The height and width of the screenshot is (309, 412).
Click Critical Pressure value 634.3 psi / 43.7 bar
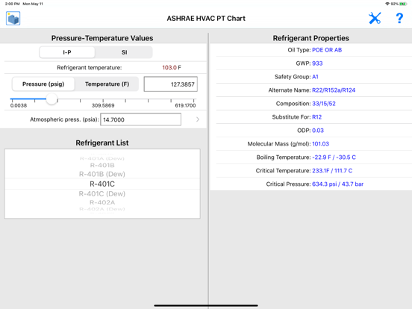point(338,184)
